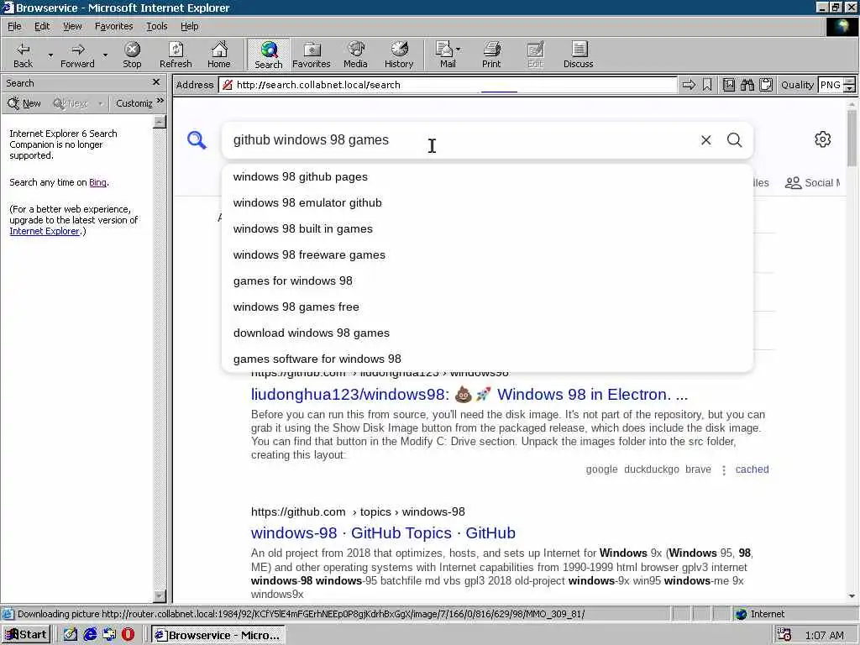This screenshot has height=645, width=860.
Task: Open the Tools menu
Action: tap(156, 26)
